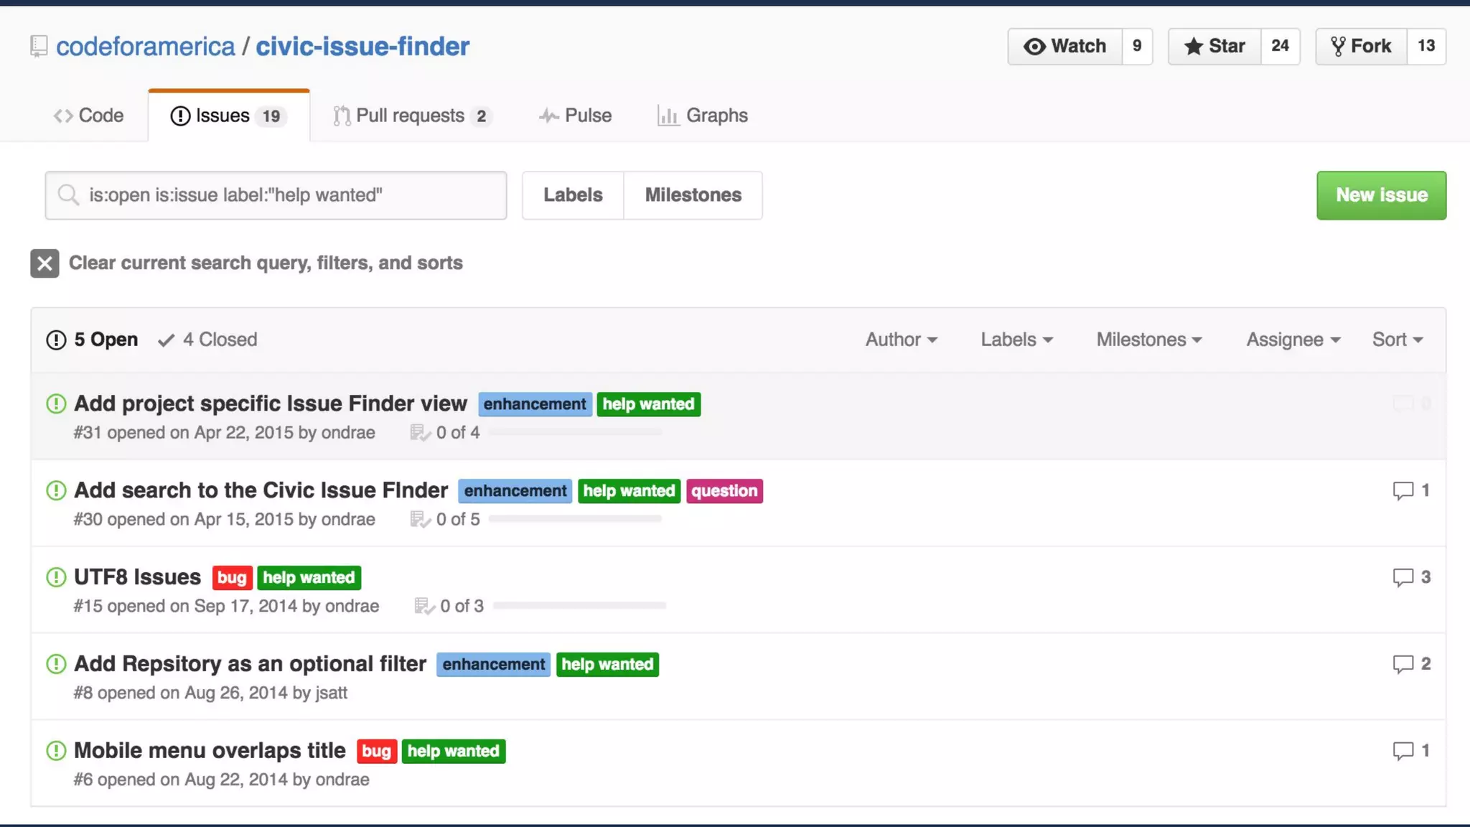The image size is (1470, 827).
Task: Click comment bubble for Mobile menu issue
Action: [1403, 751]
